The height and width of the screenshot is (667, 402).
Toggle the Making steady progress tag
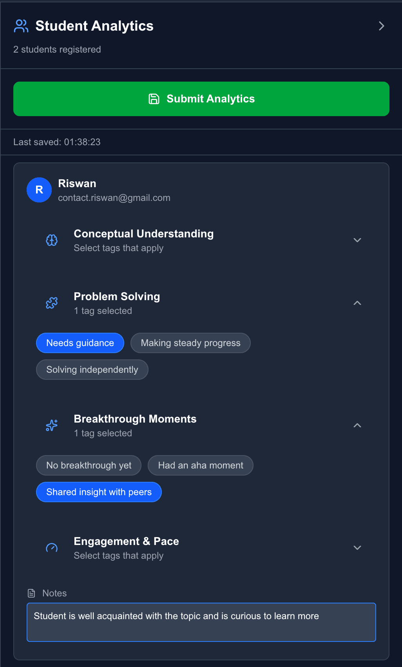[x=190, y=343]
